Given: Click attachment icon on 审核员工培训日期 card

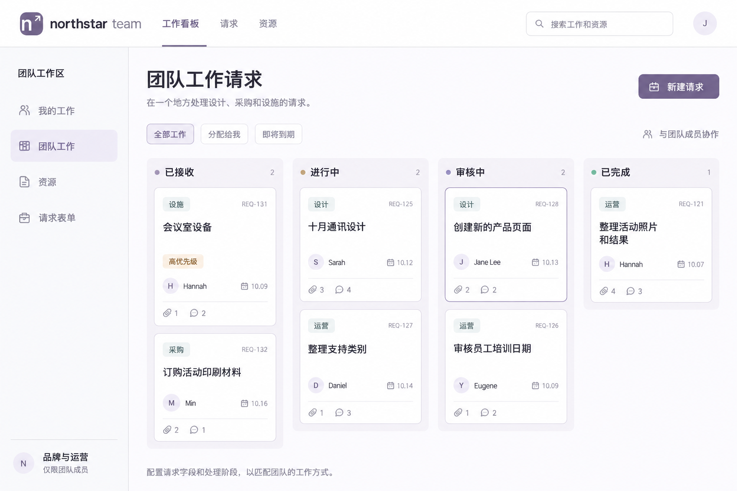Looking at the screenshot, I should tap(458, 412).
